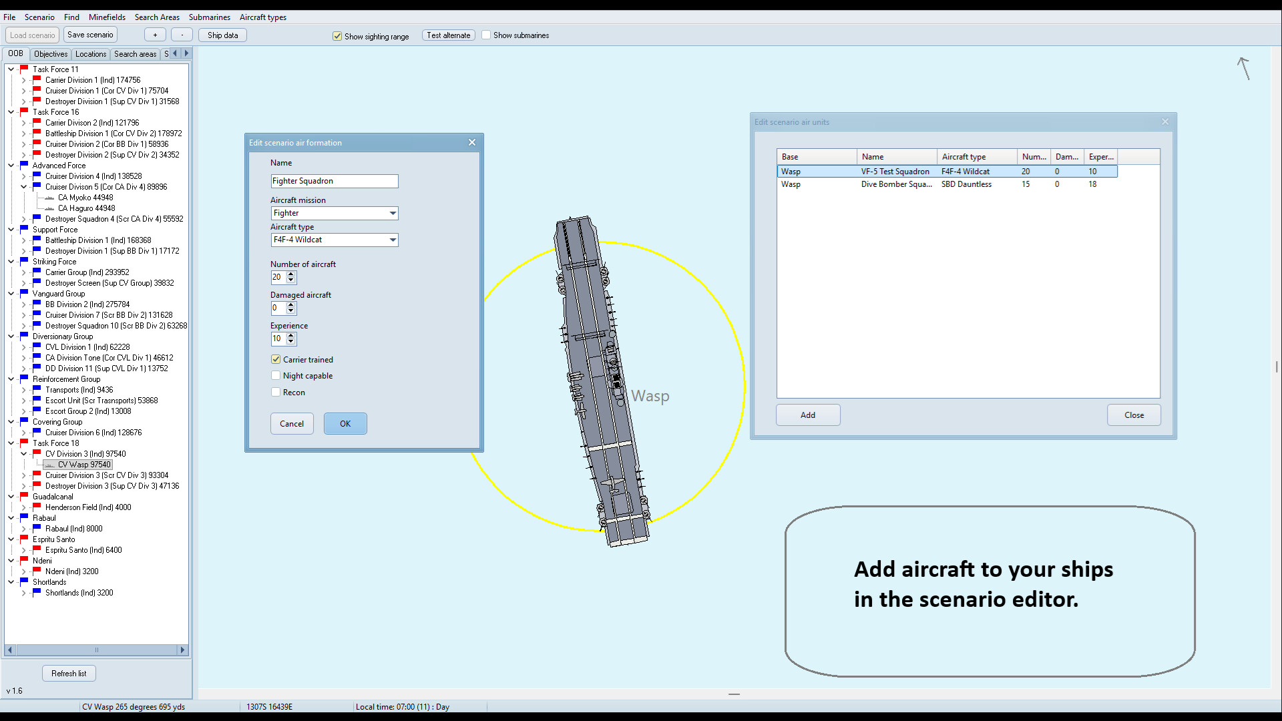This screenshot has width=1282, height=721.
Task: Click the ship icon beside CV Wasp 97540
Action: pos(49,465)
